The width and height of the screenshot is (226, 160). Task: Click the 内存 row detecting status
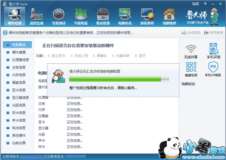pyautogui.click(x=75, y=110)
